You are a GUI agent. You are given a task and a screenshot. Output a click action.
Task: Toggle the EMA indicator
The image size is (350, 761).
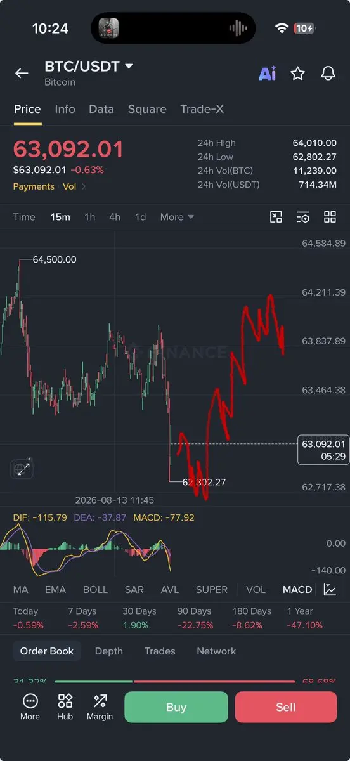55,590
